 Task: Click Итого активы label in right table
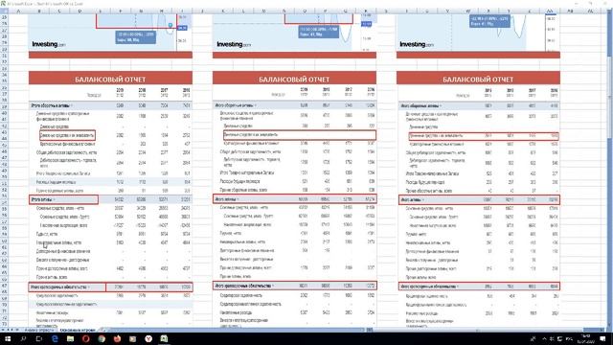pyautogui.click(x=411, y=200)
